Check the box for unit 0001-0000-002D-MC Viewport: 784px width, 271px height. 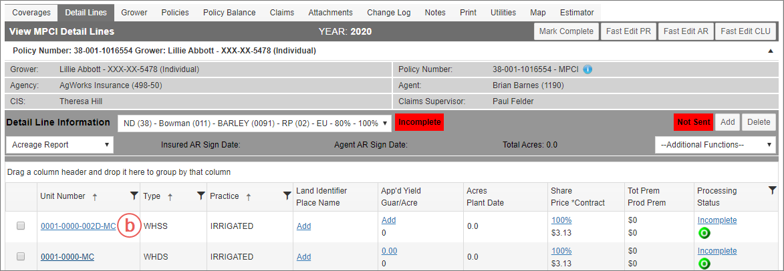click(x=21, y=226)
